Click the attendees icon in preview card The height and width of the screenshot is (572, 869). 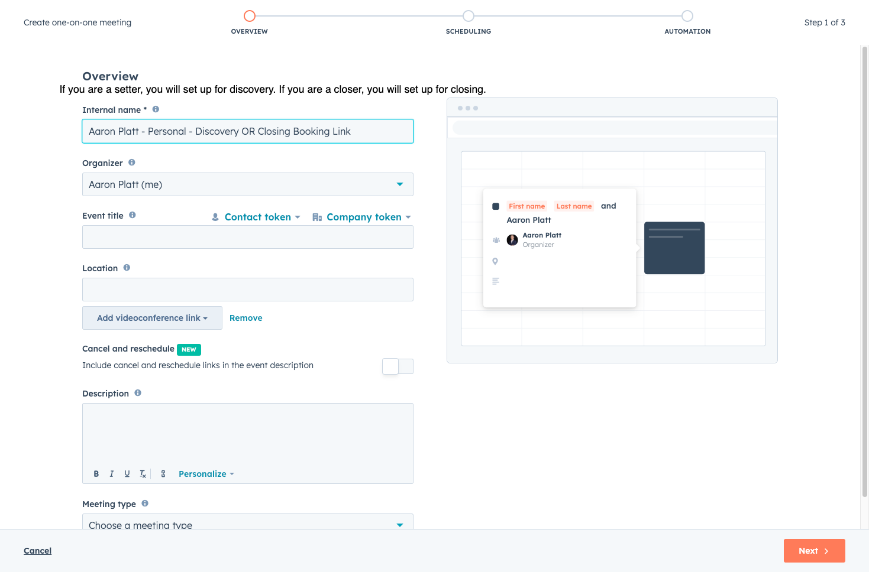[x=496, y=240]
